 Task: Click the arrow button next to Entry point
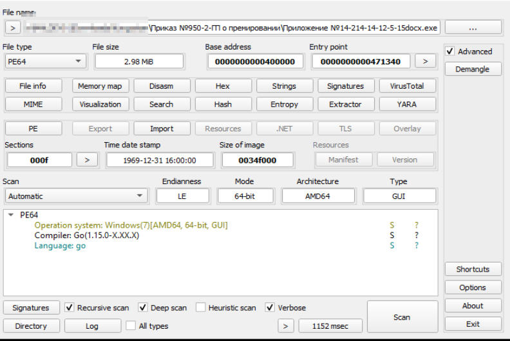click(424, 61)
